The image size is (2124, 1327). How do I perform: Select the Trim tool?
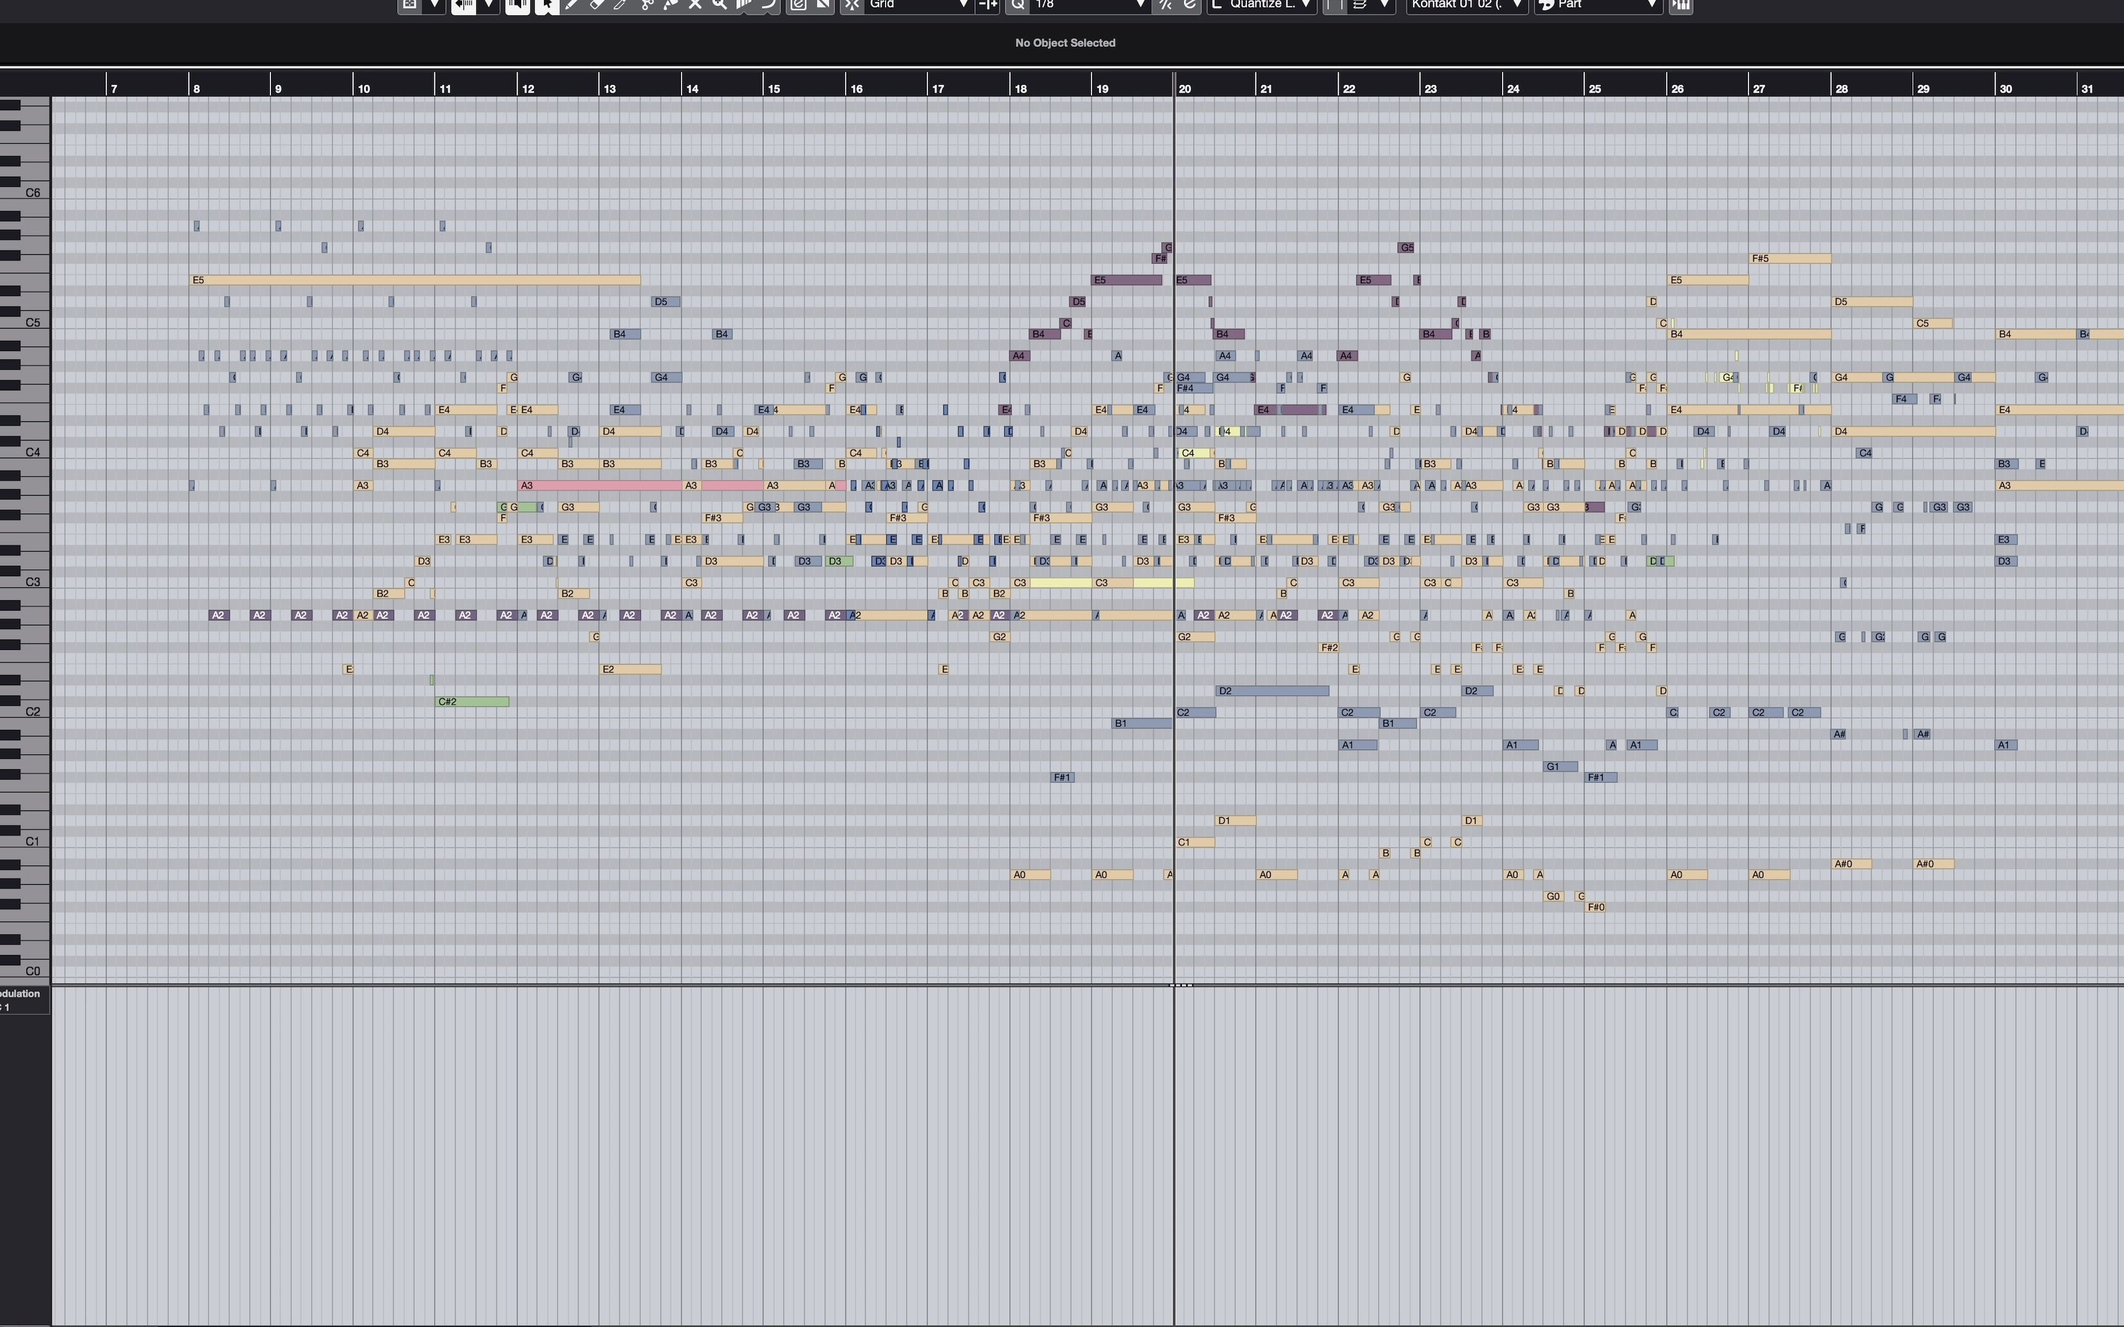(621, 4)
